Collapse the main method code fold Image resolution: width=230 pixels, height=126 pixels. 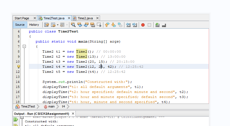pyautogui.click(x=24, y=46)
